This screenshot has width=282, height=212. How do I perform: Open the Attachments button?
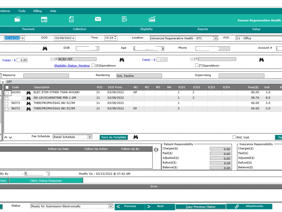coord(249,206)
